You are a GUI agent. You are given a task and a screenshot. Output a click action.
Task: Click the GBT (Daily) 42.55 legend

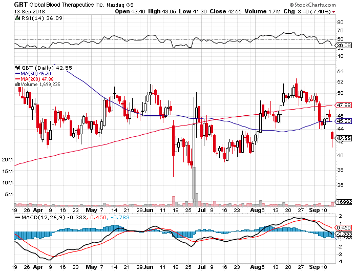point(47,68)
